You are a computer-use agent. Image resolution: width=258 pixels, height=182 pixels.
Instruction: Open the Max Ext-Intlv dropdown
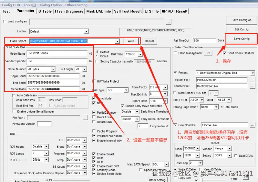(x=165, y=94)
